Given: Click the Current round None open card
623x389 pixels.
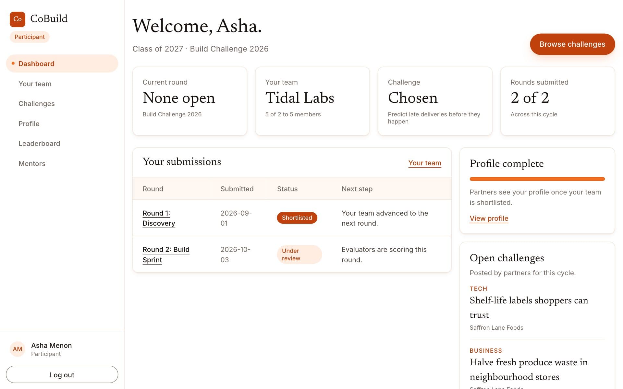Looking at the screenshot, I should (x=190, y=101).
